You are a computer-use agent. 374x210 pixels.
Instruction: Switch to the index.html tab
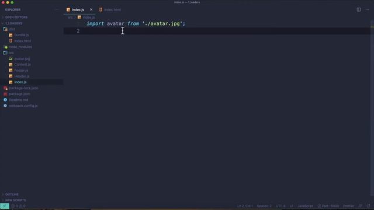click(112, 10)
